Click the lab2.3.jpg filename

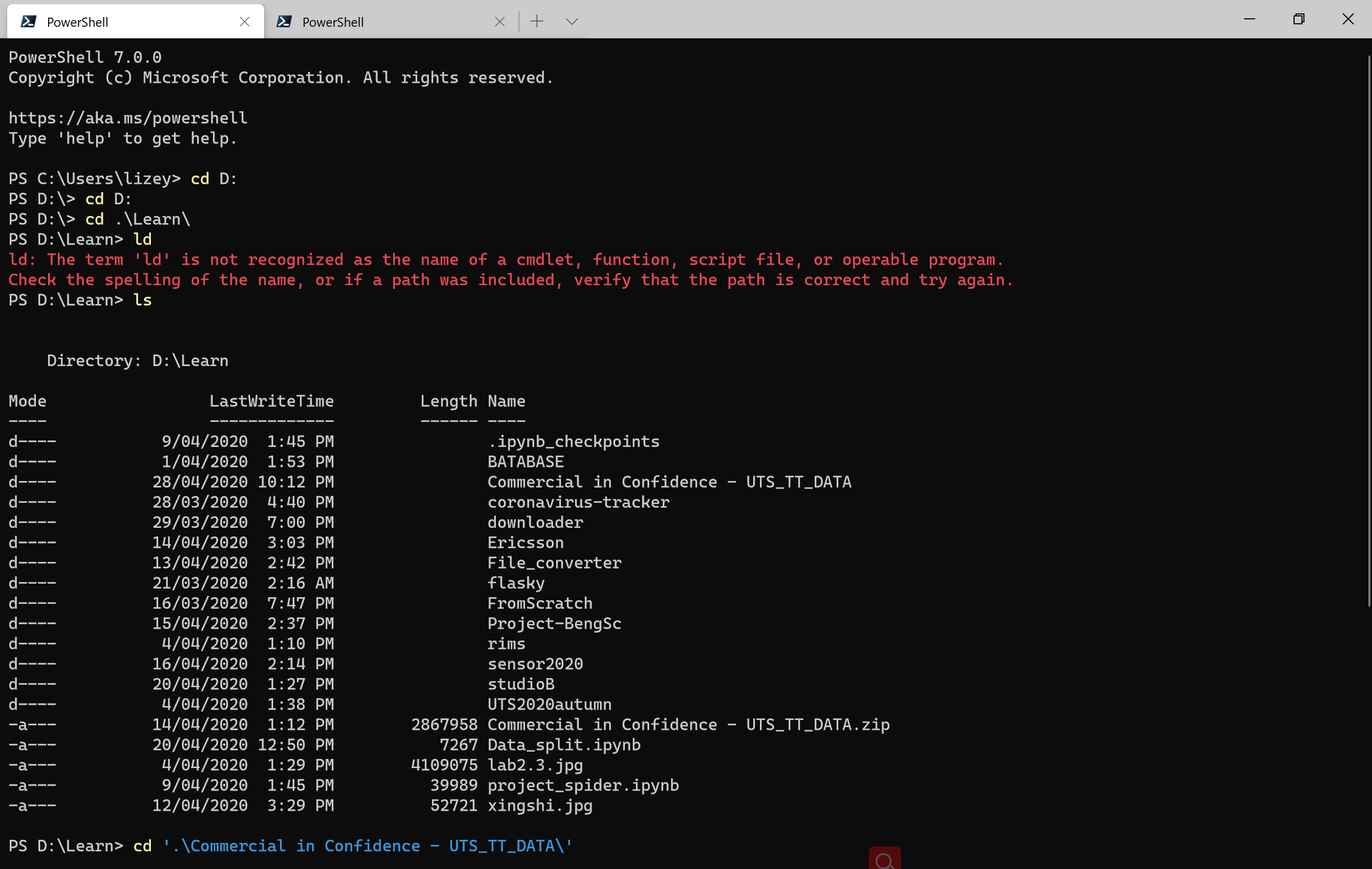pos(534,765)
